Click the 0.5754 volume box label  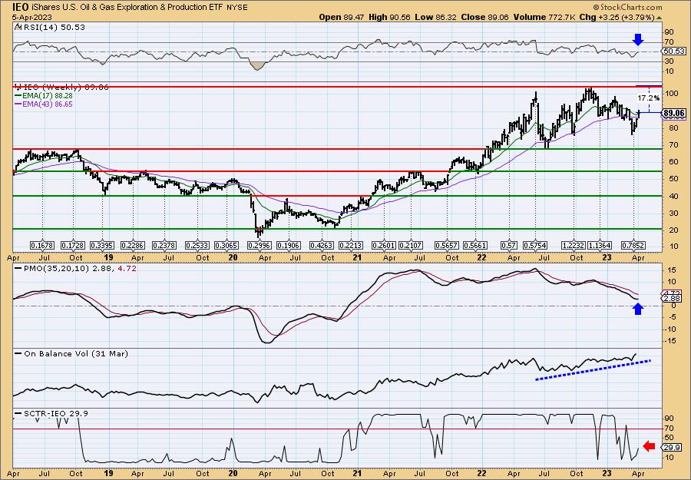coord(535,245)
